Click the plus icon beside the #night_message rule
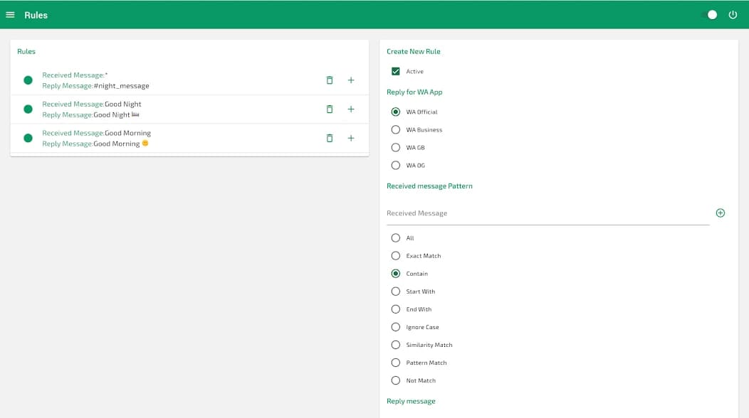 (351, 80)
